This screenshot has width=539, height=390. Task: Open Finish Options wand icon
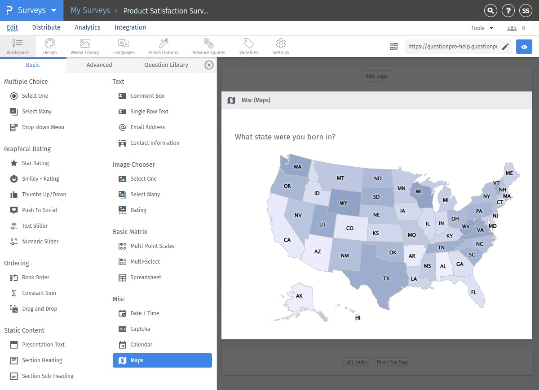[x=163, y=46]
